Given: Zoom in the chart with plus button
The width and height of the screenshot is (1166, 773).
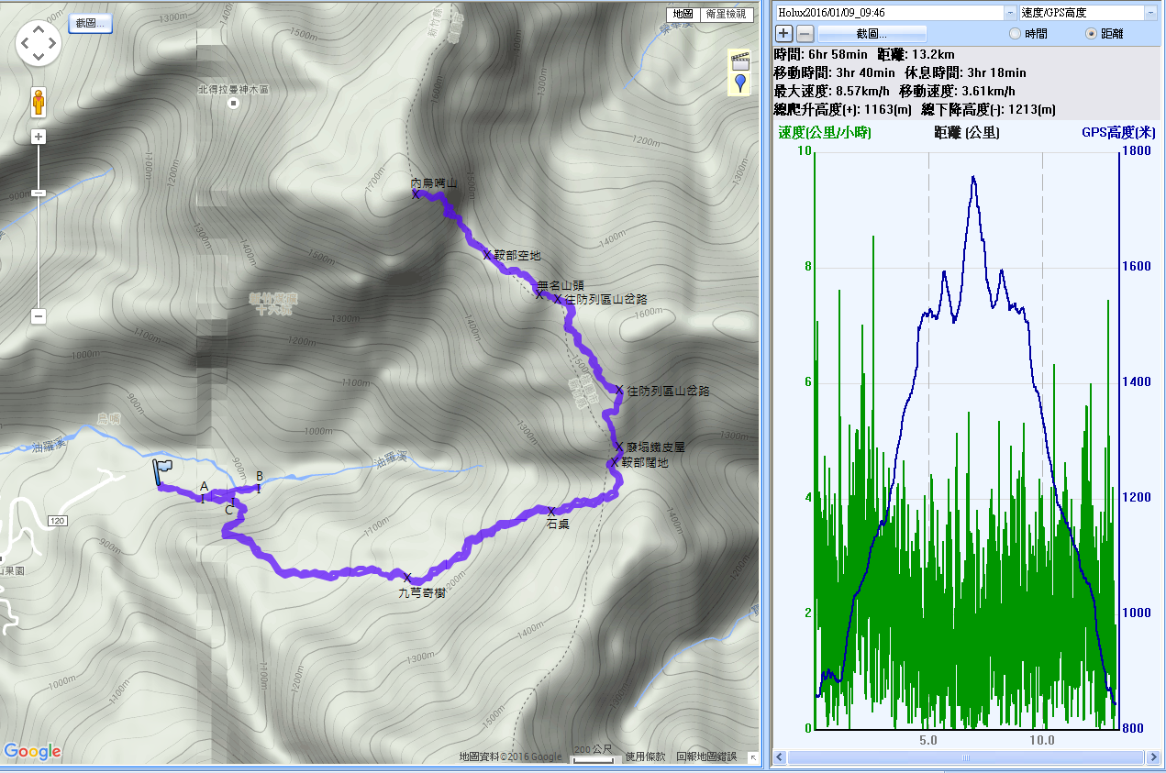Looking at the screenshot, I should click(x=783, y=34).
